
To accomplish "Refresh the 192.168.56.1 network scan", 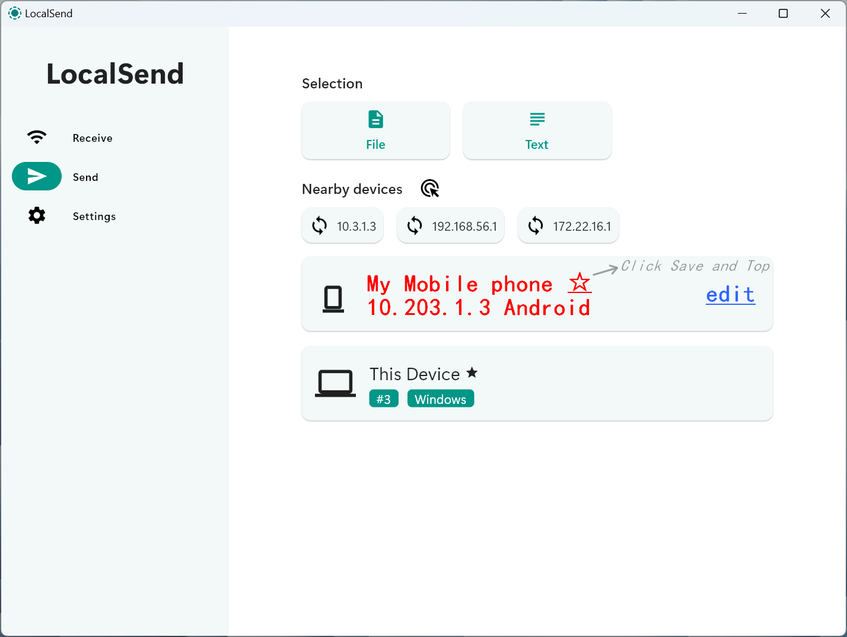I will pos(414,225).
